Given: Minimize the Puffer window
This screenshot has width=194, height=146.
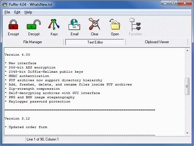Looking at the screenshot, I should coord(165,3).
